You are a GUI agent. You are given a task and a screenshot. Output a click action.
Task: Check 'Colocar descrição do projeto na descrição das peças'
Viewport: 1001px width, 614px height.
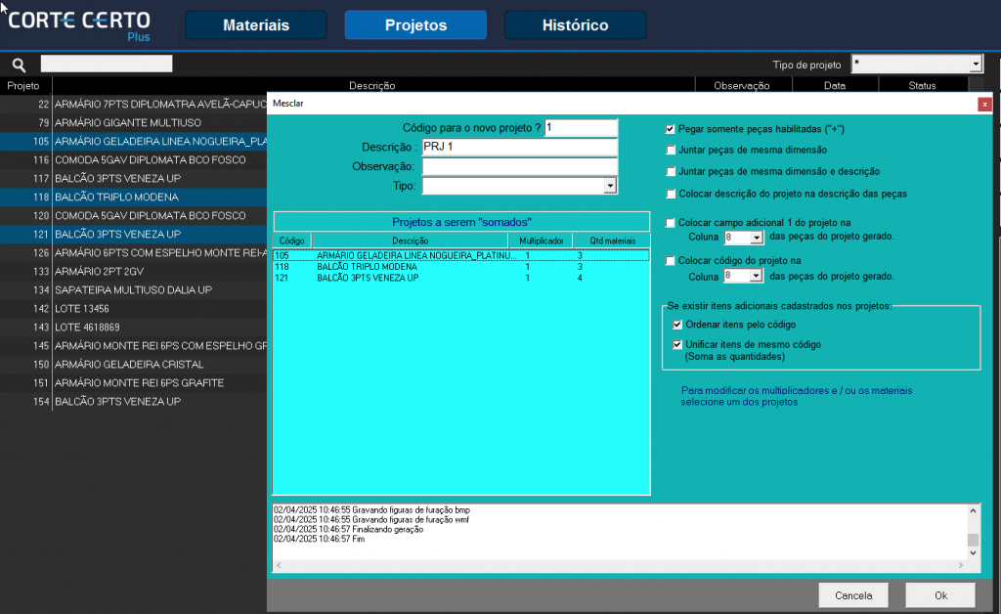(671, 194)
